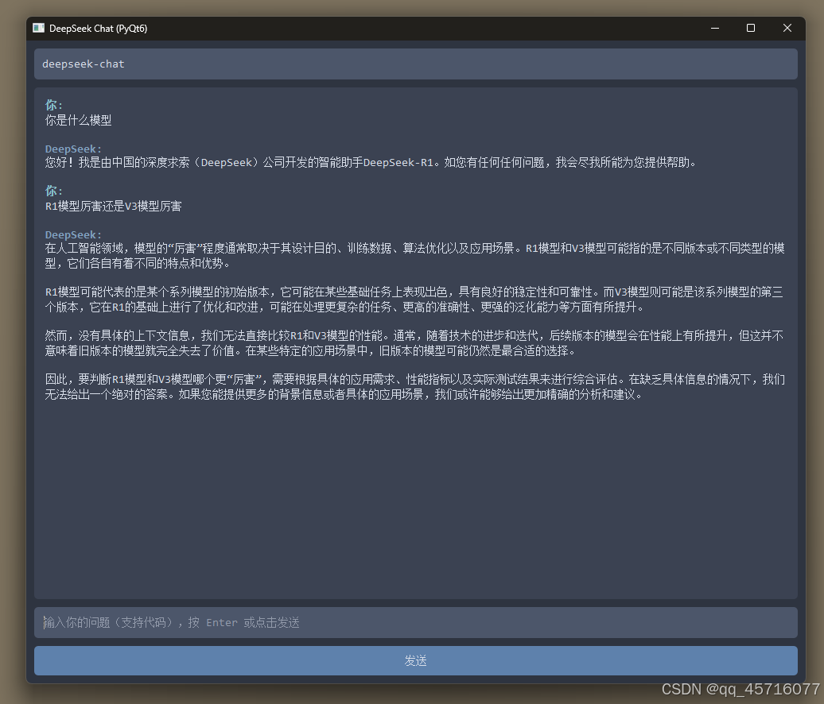Click the second DeepSeek: sender label
The image size is (824, 704).
pyautogui.click(x=73, y=234)
